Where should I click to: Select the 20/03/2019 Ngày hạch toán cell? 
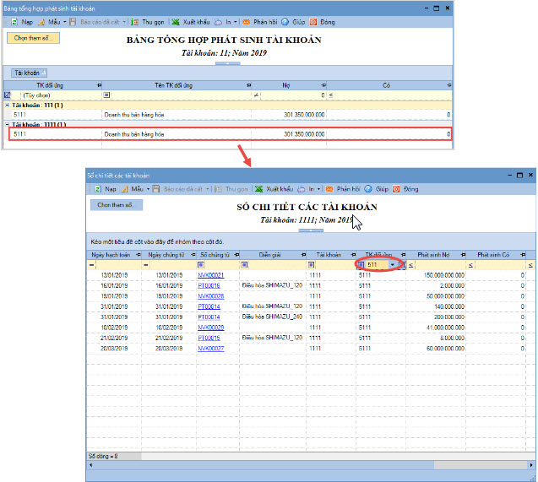(114, 349)
